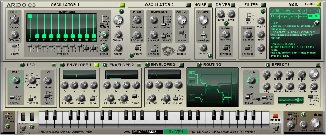The image size is (326, 135).
Task: Open the File menu dropdown
Action: tap(275, 16)
